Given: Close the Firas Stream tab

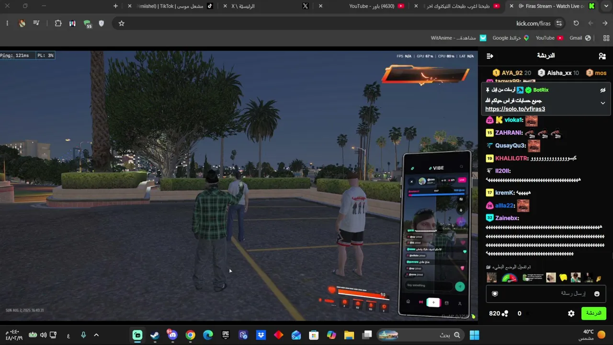Looking at the screenshot, I should coord(511,6).
